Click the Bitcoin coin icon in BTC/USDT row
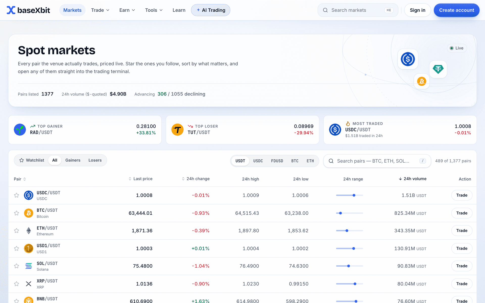485x303 pixels. 29,213
